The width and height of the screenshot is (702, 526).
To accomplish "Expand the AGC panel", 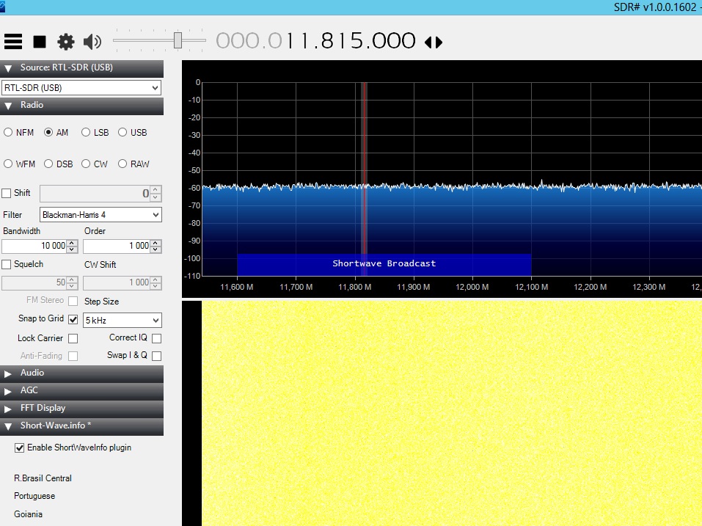I will (81, 391).
